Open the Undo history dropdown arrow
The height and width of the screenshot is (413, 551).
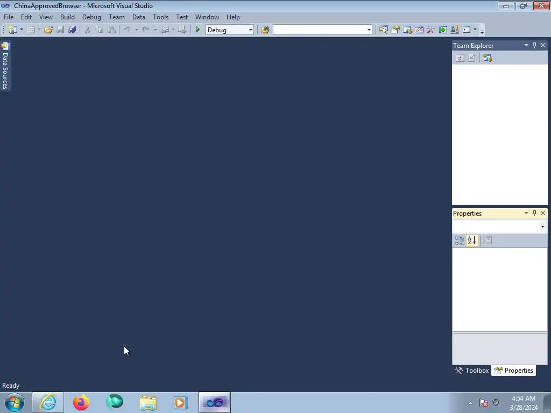136,30
